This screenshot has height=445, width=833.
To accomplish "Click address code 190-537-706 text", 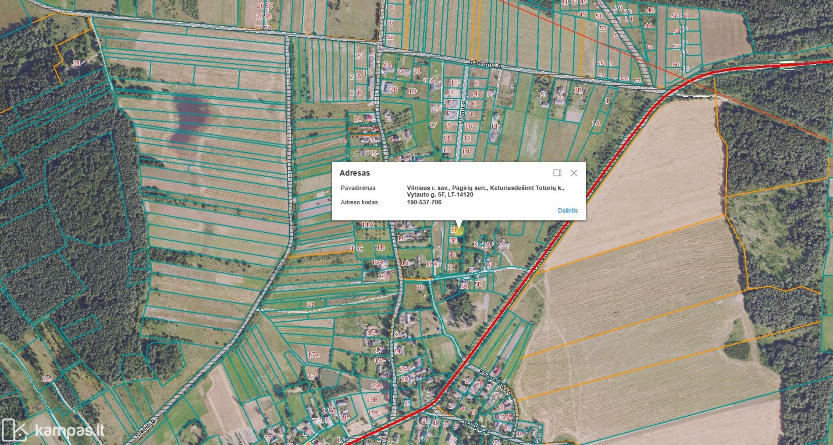I will point(424,203).
